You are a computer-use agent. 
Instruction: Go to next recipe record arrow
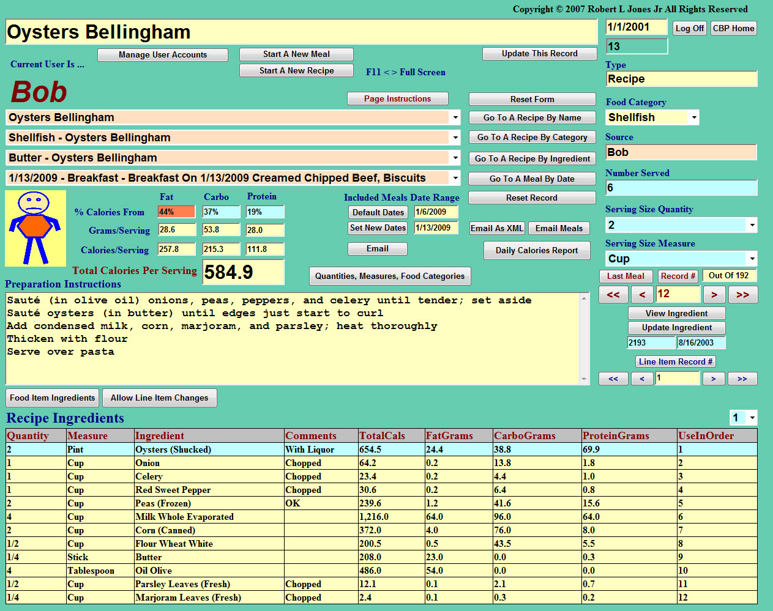pos(714,295)
